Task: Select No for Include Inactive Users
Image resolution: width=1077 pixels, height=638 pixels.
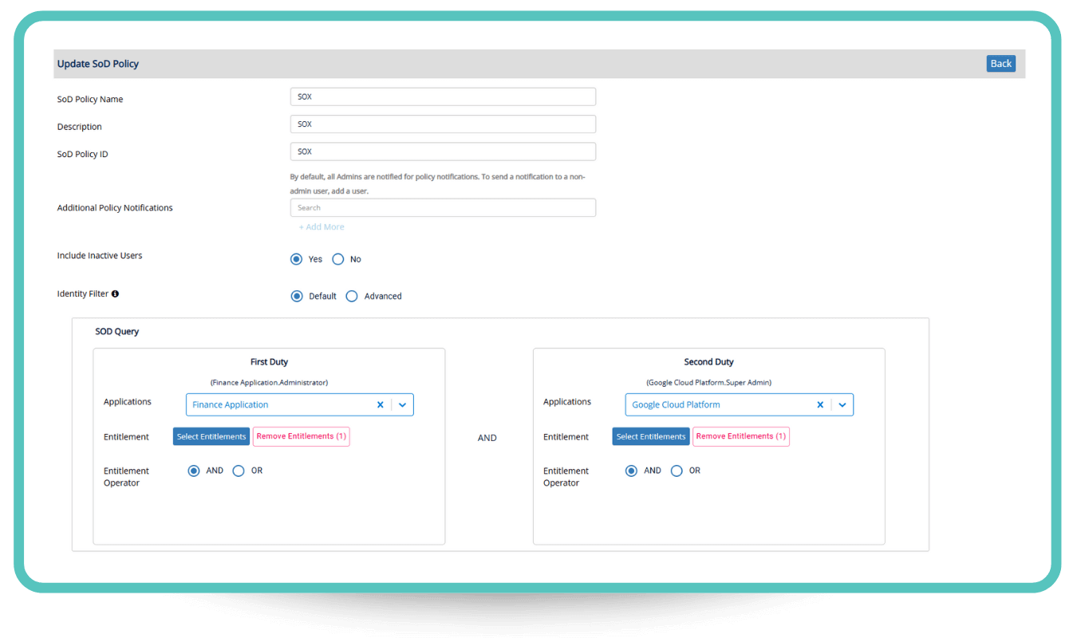Action: click(337, 258)
